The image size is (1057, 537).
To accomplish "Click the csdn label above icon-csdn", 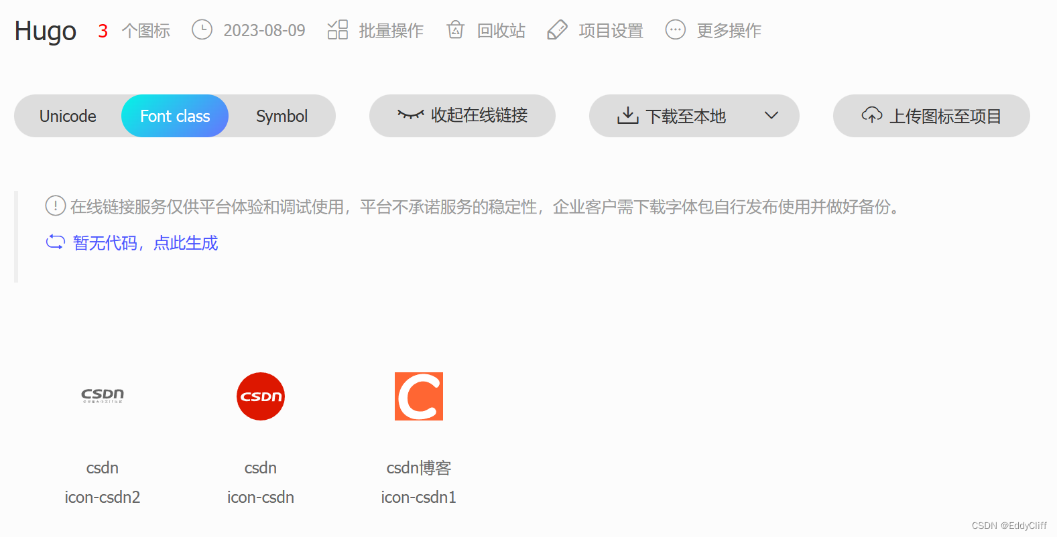I will point(261,467).
